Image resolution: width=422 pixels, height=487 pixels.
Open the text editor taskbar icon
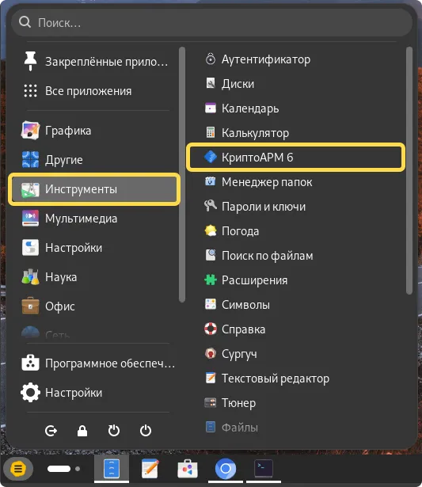[150, 468]
